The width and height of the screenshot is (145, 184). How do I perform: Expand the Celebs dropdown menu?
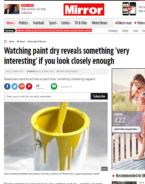click(66, 23)
